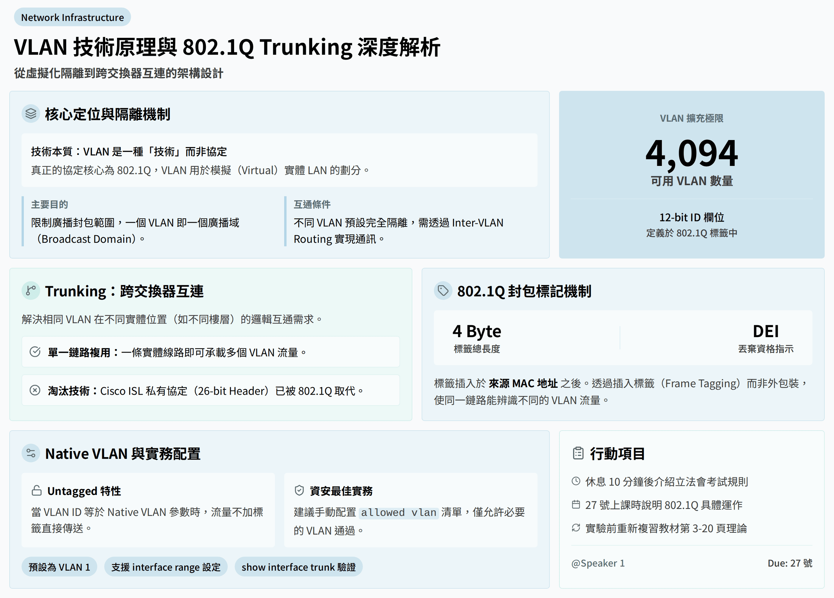The height and width of the screenshot is (598, 834).
Task: Click the allowed vlan code snippet
Action: (x=399, y=512)
